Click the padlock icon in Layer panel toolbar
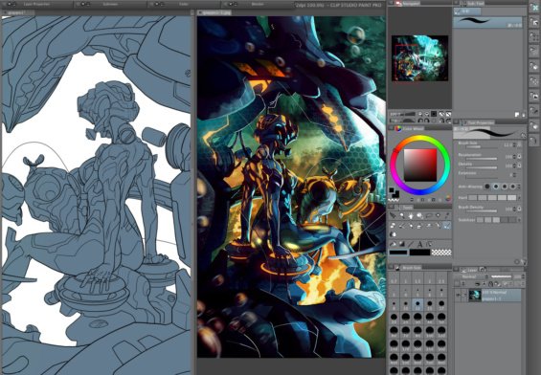541x375 pixels. pyautogui.click(x=490, y=284)
